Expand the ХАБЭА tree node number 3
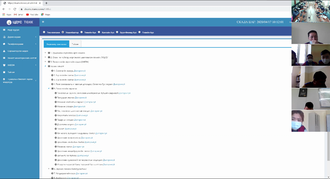Screen dimensions: 330x179 [45, 62]
